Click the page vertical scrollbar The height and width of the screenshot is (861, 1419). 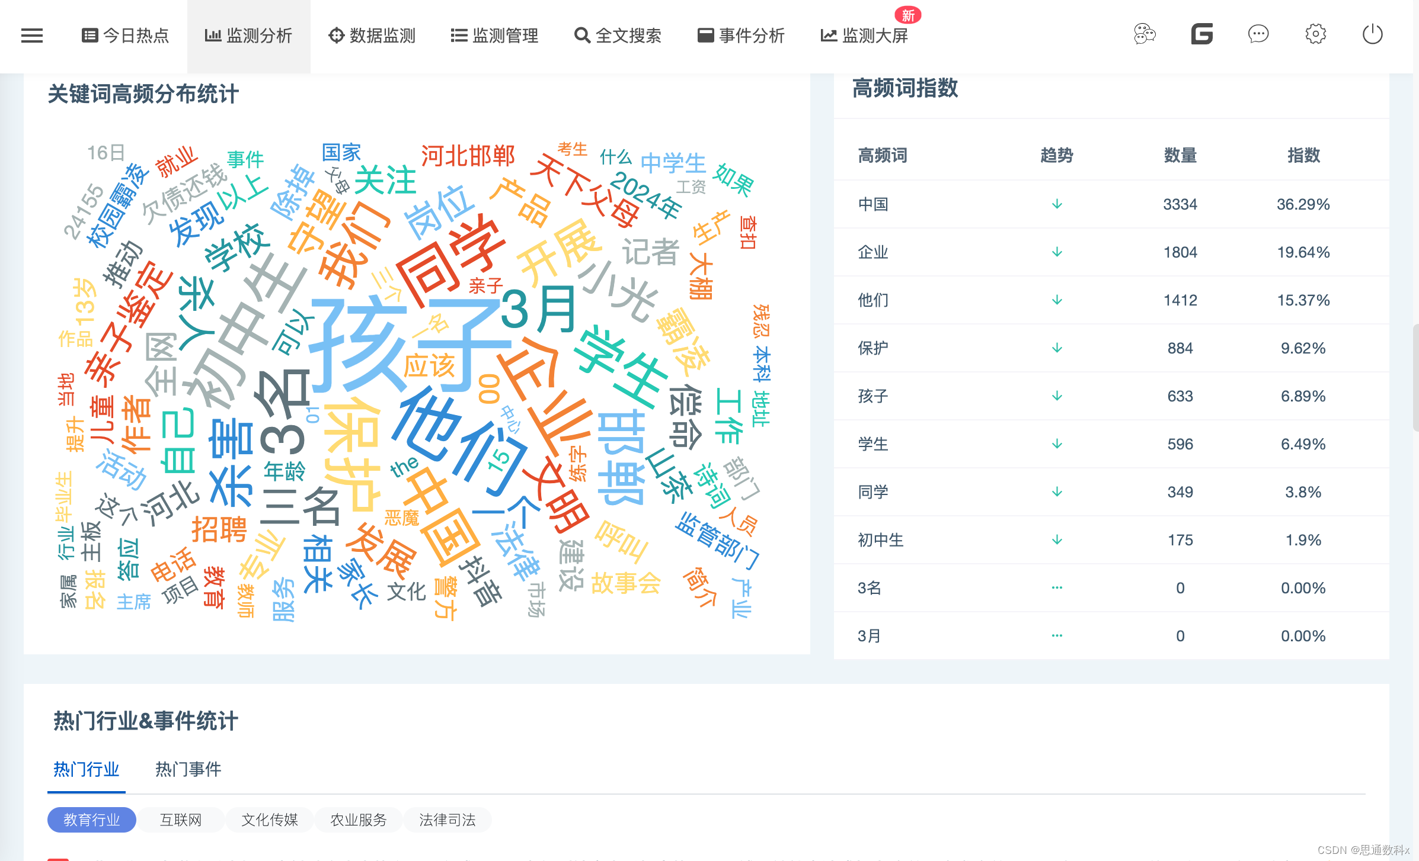click(x=1415, y=377)
